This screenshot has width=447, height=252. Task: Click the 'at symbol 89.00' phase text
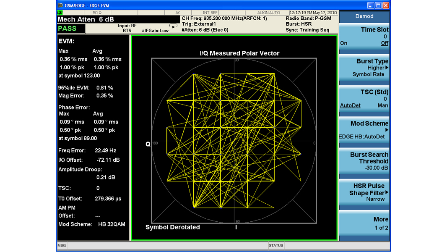(x=78, y=139)
